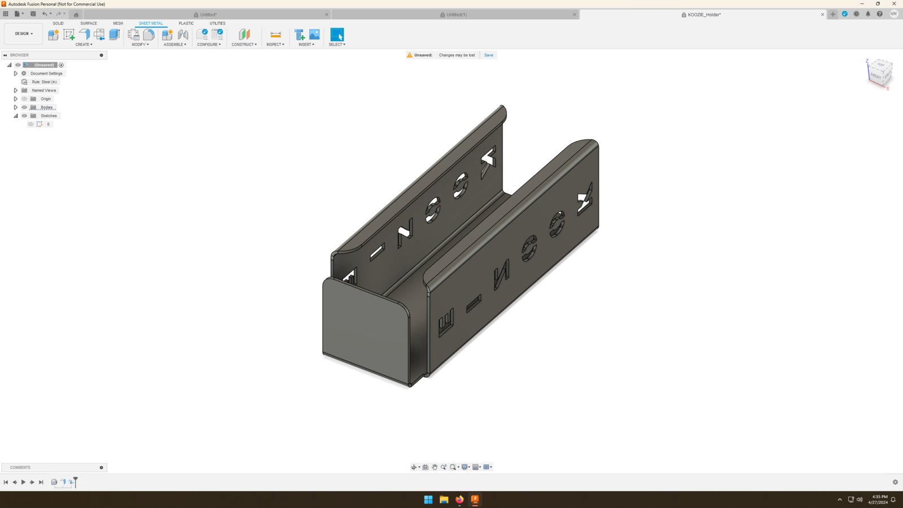This screenshot has height=508, width=903.
Task: Toggle visibility of the Origin folder
Action: point(24,99)
